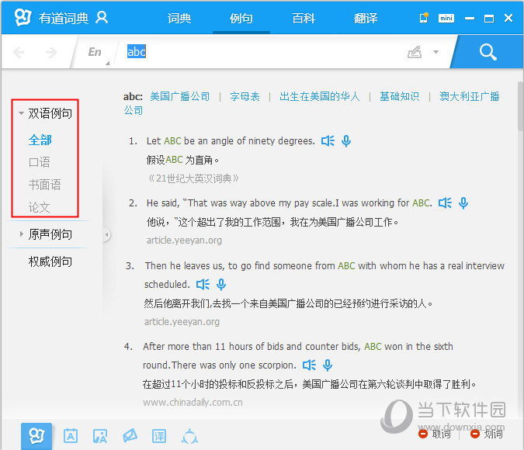Click the Youdao Dictionary logo in title bar
Image resolution: width=524 pixels, height=450 pixels.
coord(23,17)
